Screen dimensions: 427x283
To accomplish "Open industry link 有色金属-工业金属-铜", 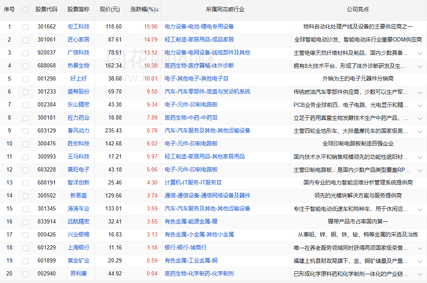I will click(191, 261).
